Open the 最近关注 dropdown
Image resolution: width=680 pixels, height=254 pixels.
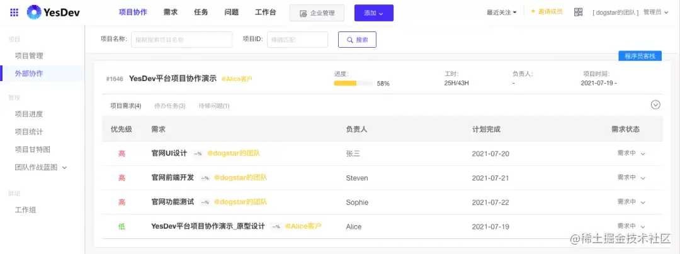pyautogui.click(x=501, y=13)
